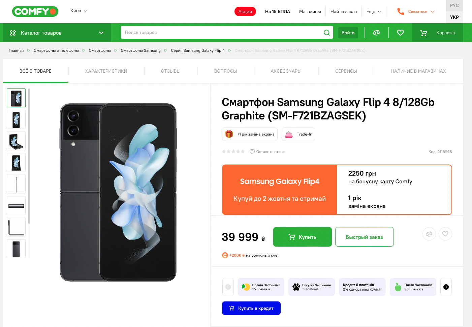Click the search magnifier icon
The image size is (472, 327).
click(326, 33)
